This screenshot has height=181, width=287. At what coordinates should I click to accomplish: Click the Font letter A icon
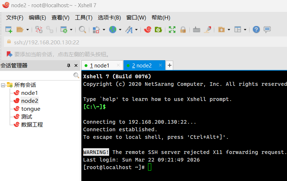pos(129,30)
